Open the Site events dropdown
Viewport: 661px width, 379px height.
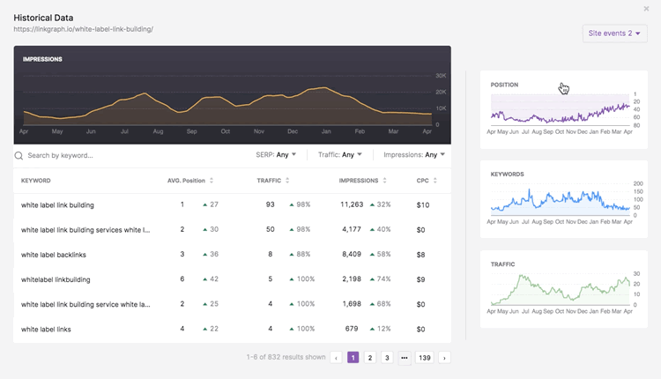(x=614, y=33)
